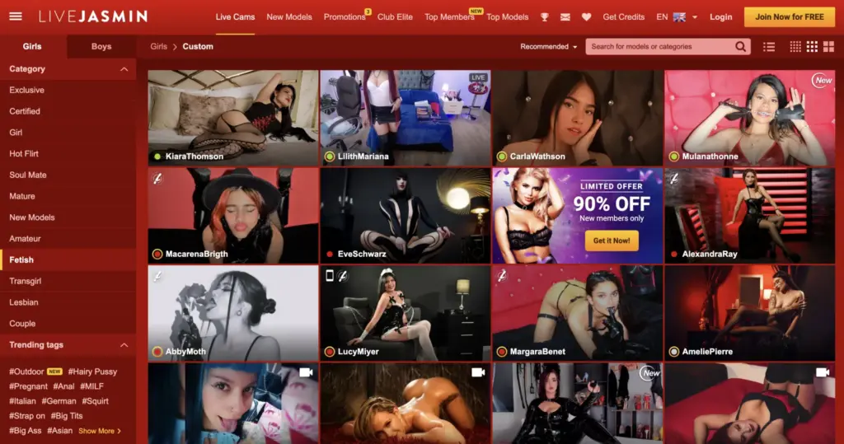Screen dimensions: 844x444
Task: Open the language selector arrow
Action: point(694,17)
